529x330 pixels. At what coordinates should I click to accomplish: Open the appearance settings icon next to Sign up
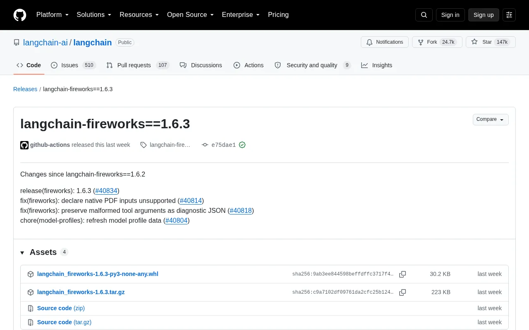coord(509,15)
